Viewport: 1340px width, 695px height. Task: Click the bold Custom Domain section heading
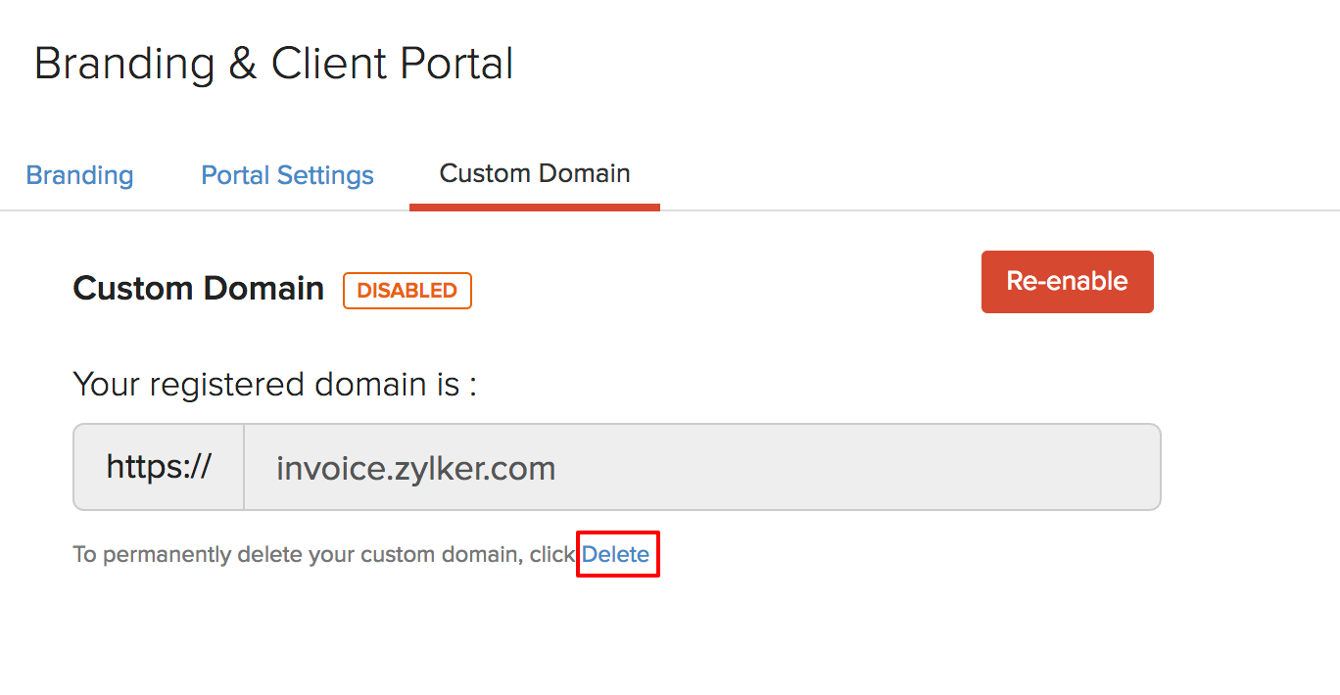point(198,289)
